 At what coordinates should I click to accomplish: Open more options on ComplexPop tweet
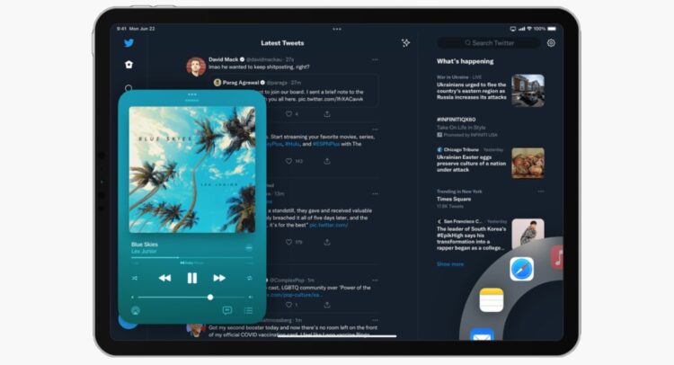tap(376, 280)
